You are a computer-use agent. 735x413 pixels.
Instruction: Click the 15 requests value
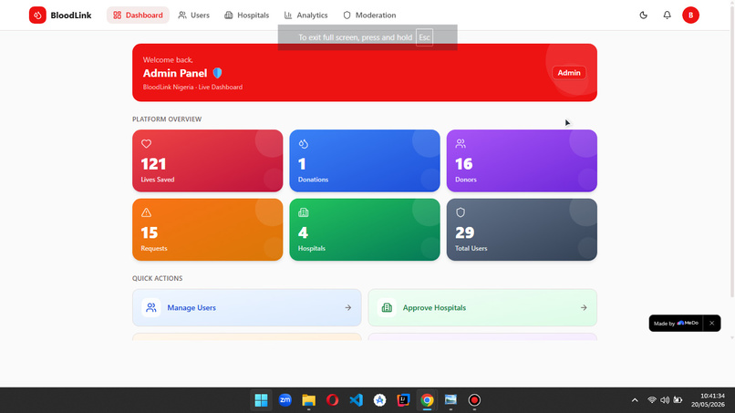149,232
